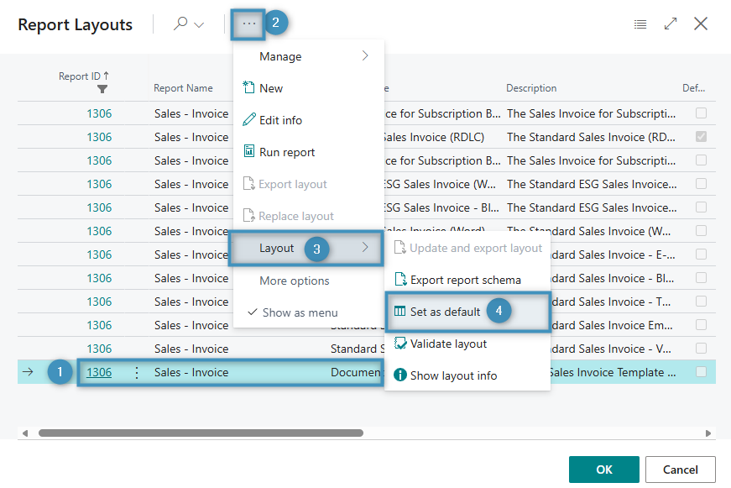Image resolution: width=731 pixels, height=488 pixels.
Task: Close the Report Layouts dialog
Action: point(700,24)
